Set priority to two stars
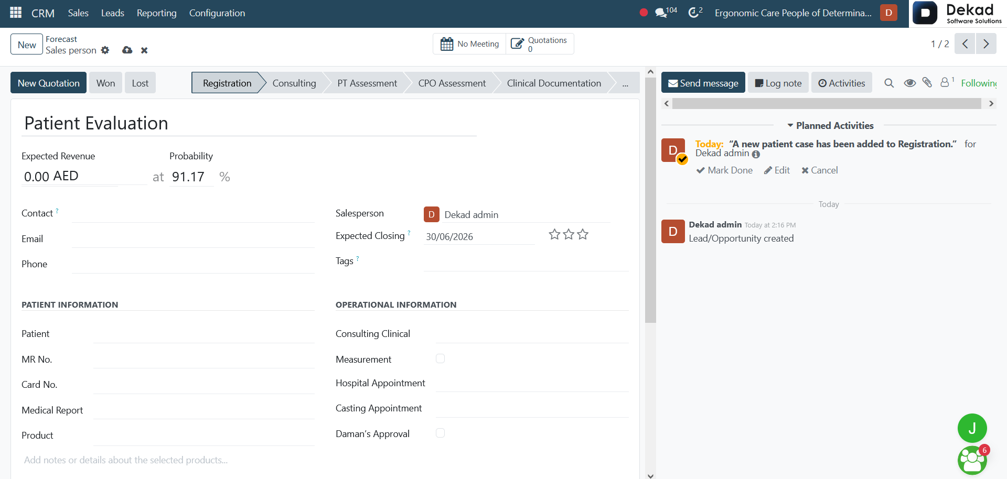 coord(569,234)
